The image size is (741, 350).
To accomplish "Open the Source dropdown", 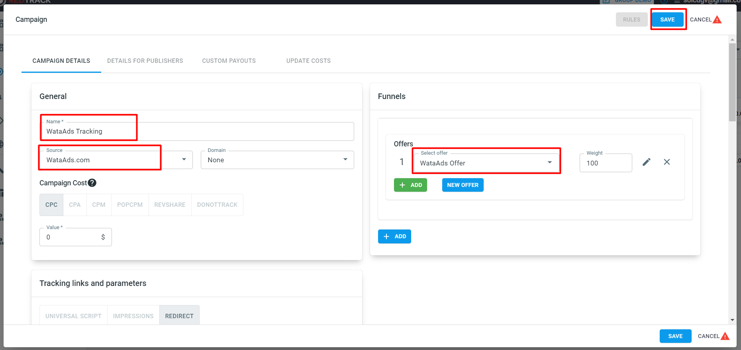I will click(116, 160).
